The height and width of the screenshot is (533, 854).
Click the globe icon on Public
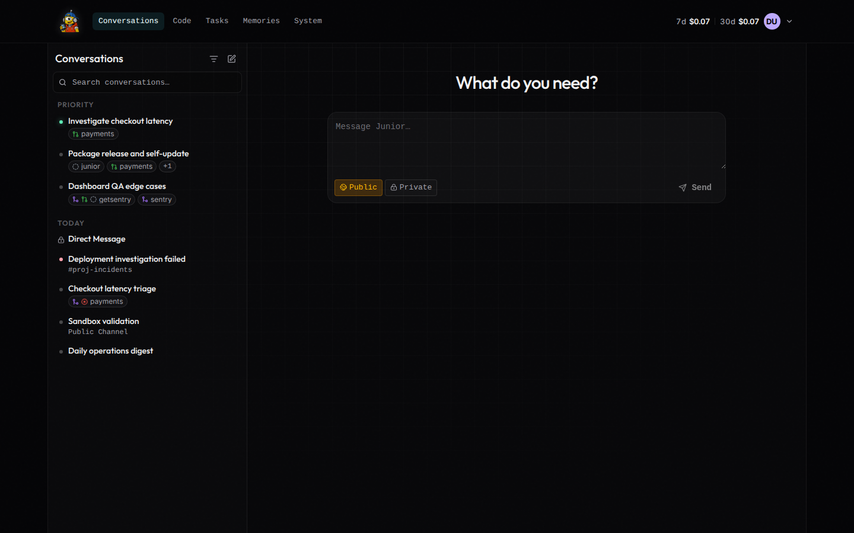pos(343,187)
